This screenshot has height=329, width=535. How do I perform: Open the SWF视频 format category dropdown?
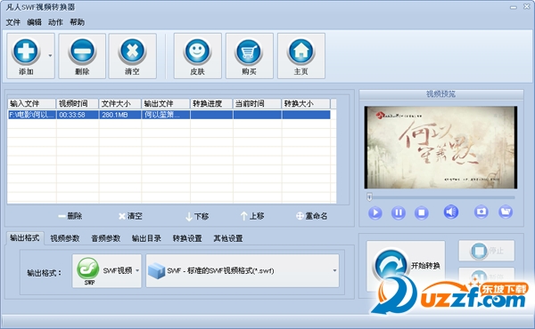(x=107, y=271)
